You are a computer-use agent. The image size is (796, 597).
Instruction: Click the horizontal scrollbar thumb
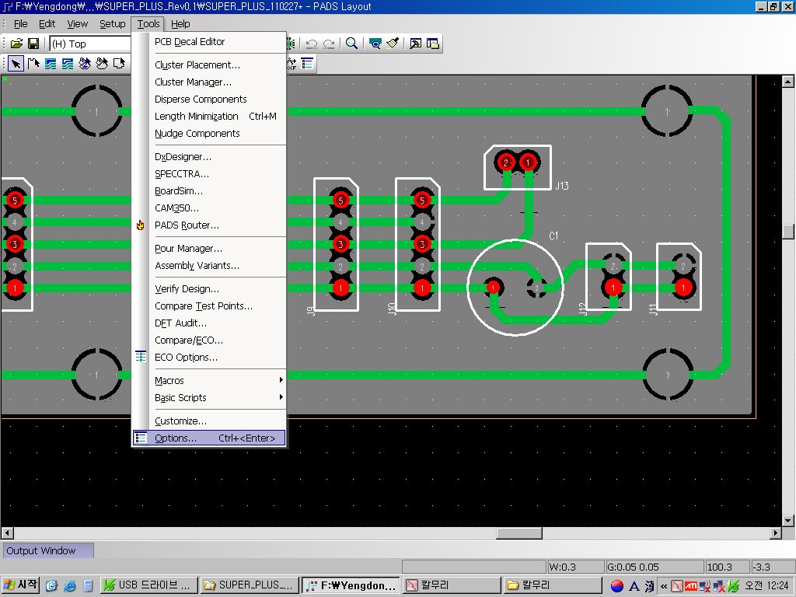click(518, 533)
